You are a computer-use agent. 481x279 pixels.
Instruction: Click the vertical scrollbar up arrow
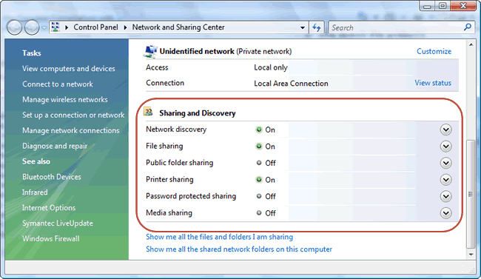pos(471,44)
